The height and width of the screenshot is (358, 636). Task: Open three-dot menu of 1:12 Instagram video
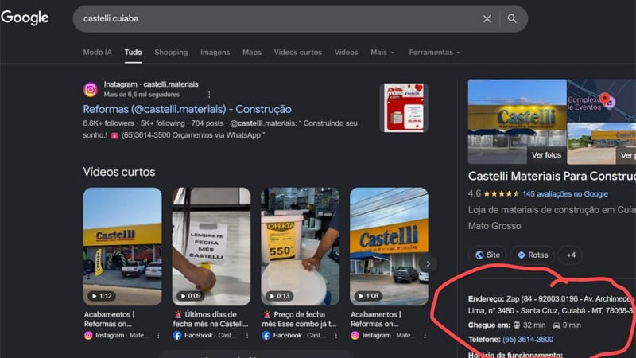point(158,335)
